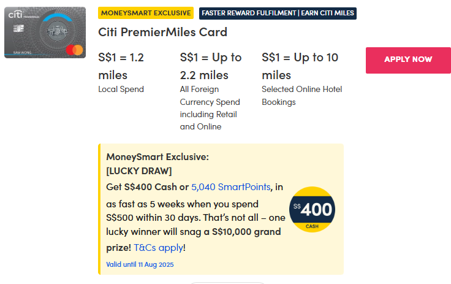Click the APPLY NOW button
The height and width of the screenshot is (284, 451).
(408, 59)
